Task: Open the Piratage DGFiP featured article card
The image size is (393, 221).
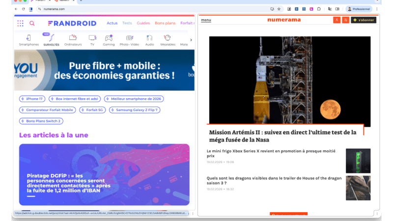Action: tap(104, 175)
